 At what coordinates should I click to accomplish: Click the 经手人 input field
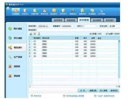90,26
